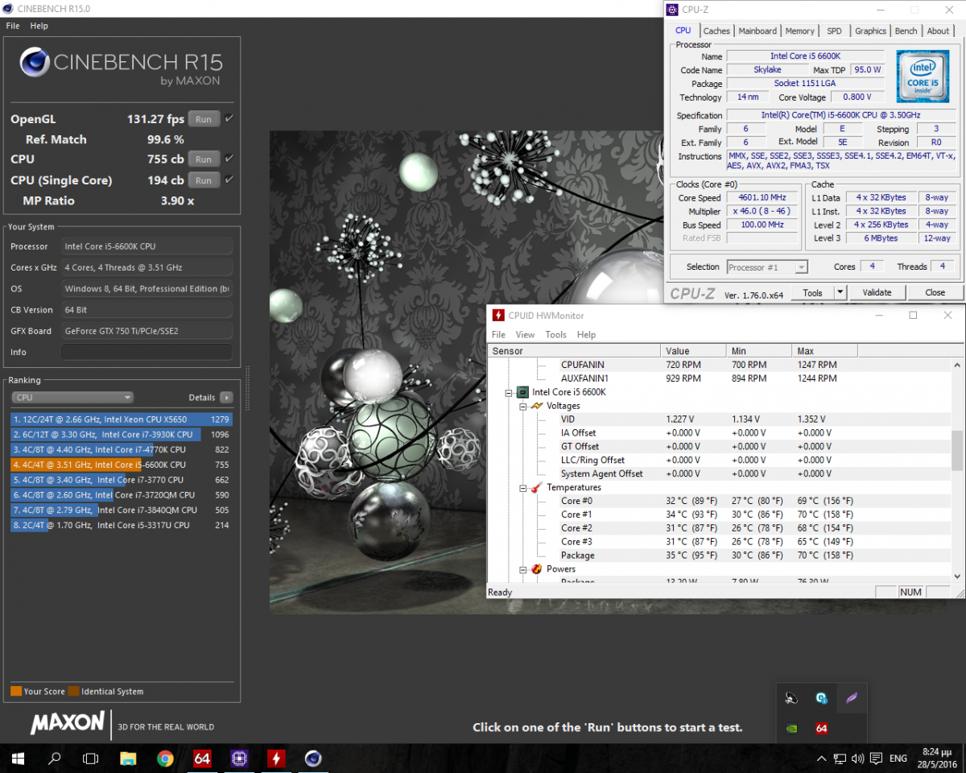Switch to the Mainboard tab in CPU-Z
966x773 pixels.
click(758, 31)
